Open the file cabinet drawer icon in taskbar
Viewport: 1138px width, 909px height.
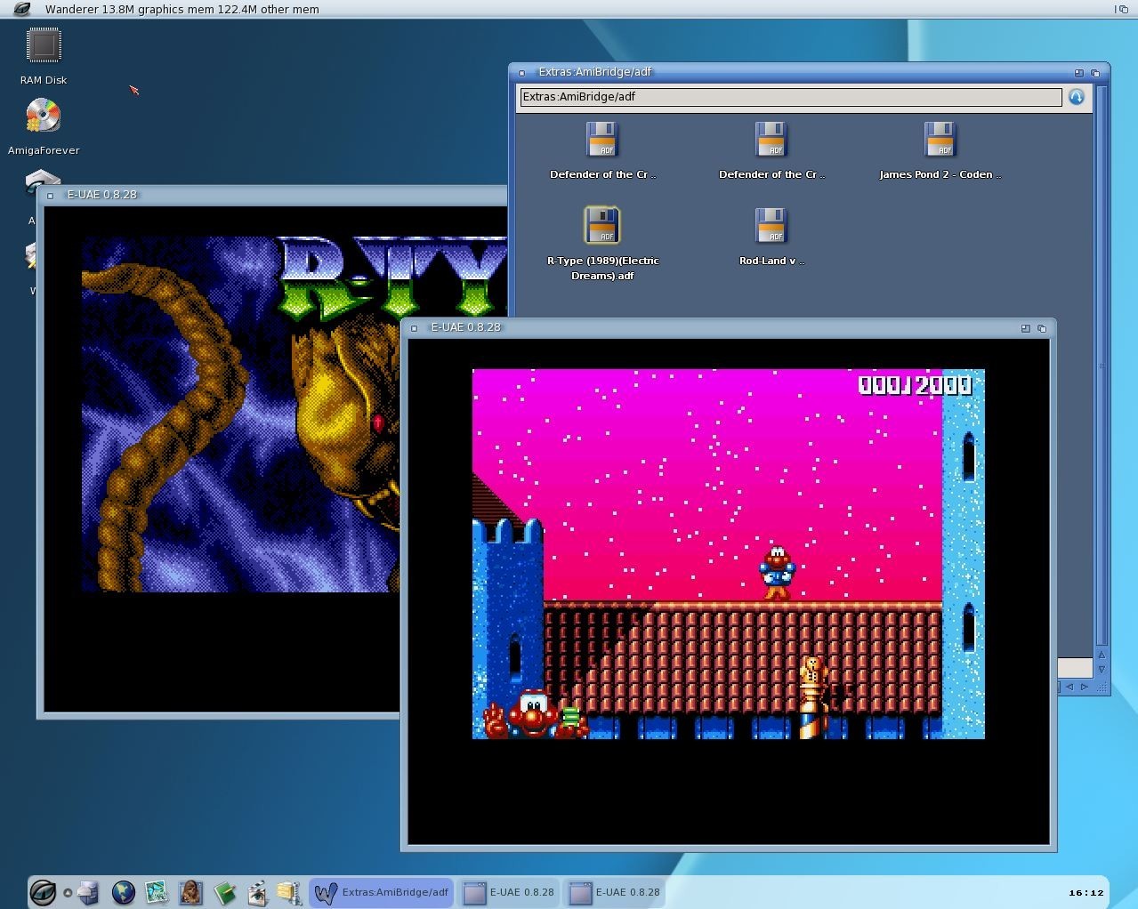click(x=88, y=892)
